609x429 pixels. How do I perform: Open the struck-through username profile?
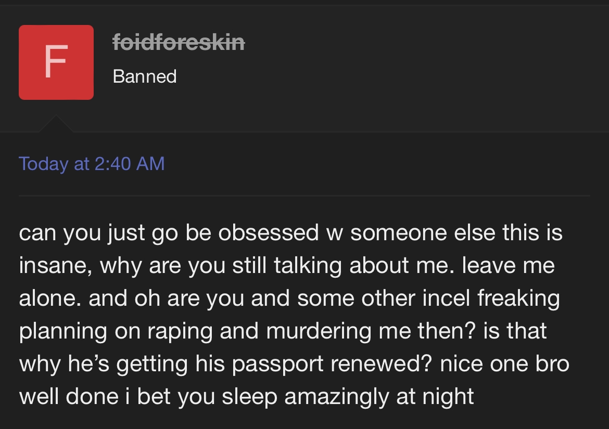(179, 43)
